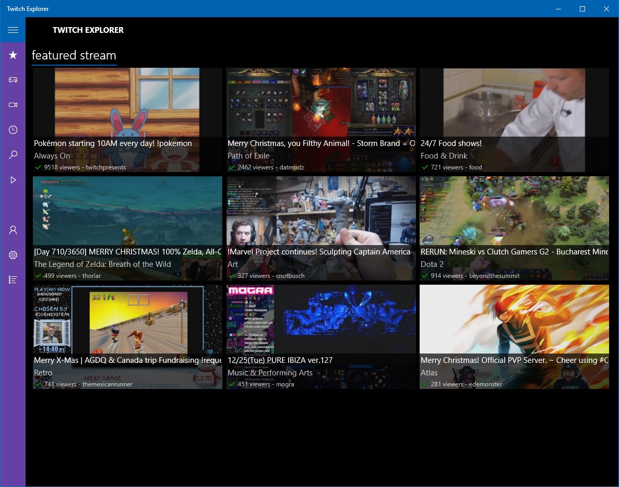Viewport: 619px width, 487px height.
Task: Click the green checkmark beside edemonster
Action: pyautogui.click(x=425, y=384)
